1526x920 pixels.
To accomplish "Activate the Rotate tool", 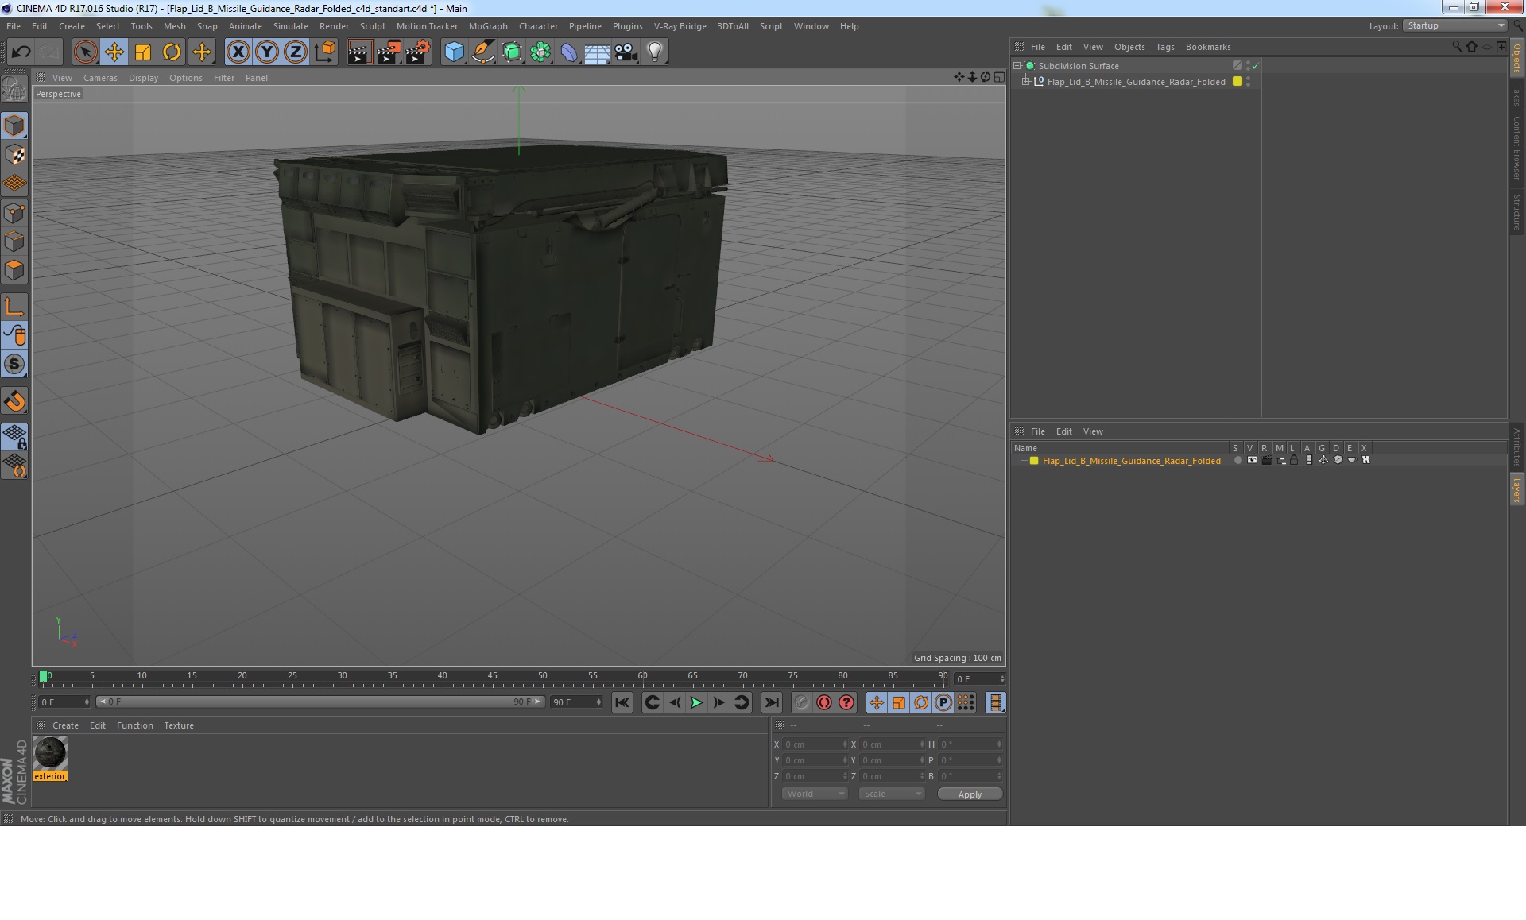I will point(172,52).
